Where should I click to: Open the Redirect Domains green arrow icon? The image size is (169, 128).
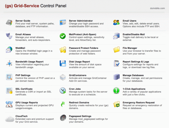[63, 104]
